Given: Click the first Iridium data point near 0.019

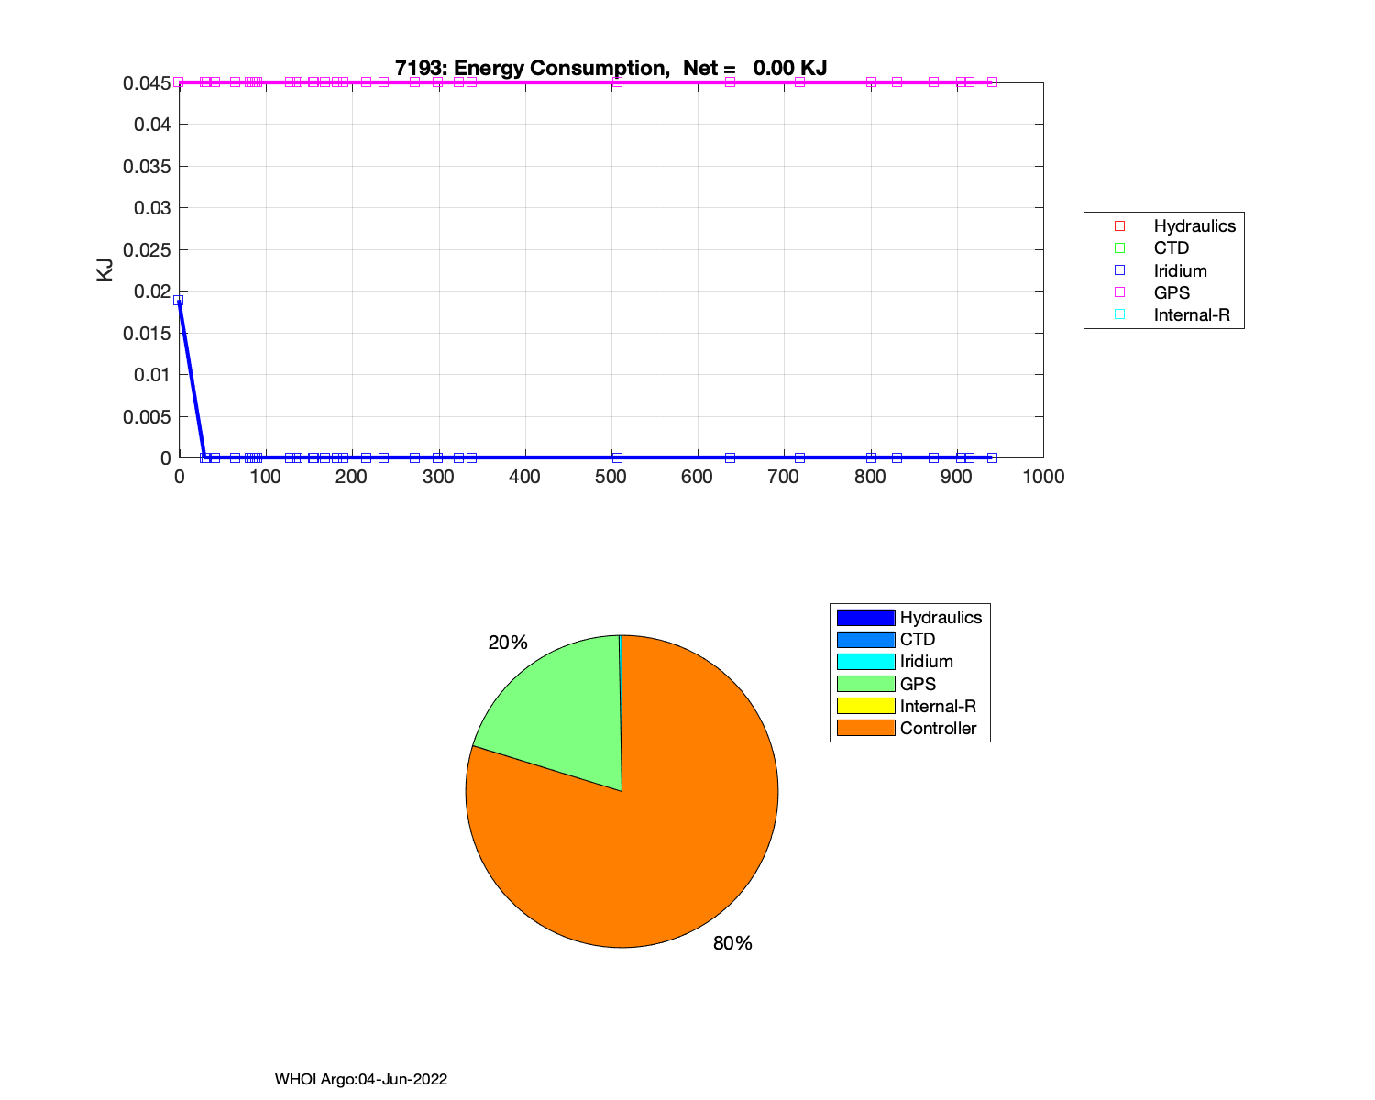Looking at the screenshot, I should [179, 300].
